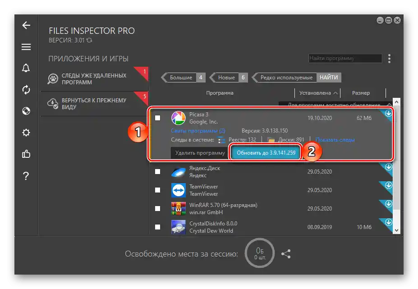The height and width of the screenshot is (289, 418).
Task: Filter by Новые programs
Action: 229,77
